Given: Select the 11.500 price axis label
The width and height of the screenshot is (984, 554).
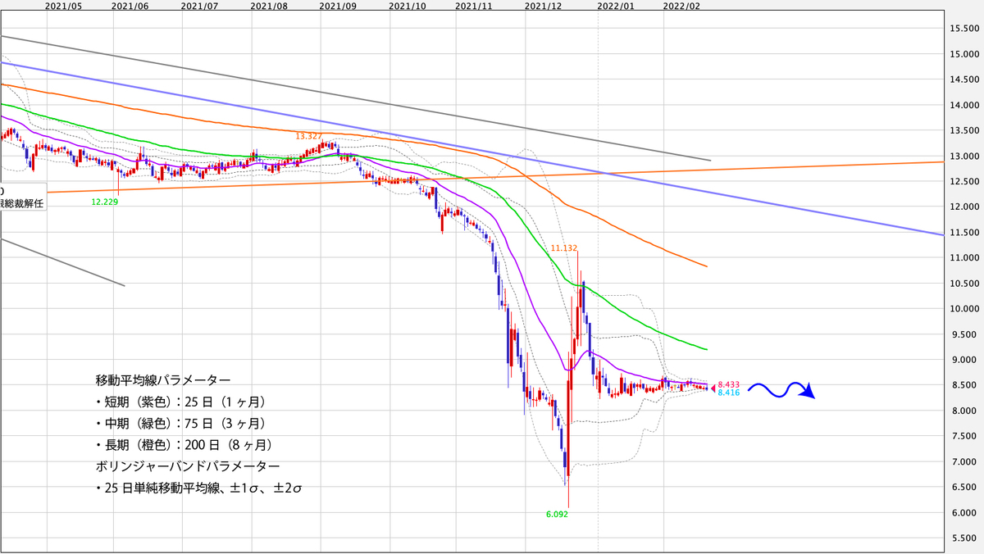Looking at the screenshot, I should pyautogui.click(x=964, y=233).
